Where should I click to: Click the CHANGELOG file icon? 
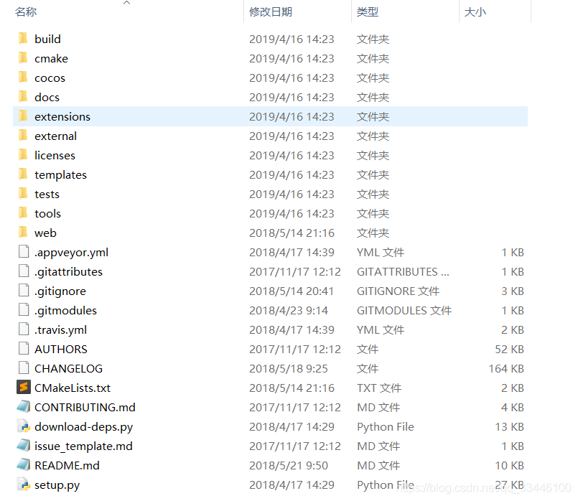click(x=24, y=368)
